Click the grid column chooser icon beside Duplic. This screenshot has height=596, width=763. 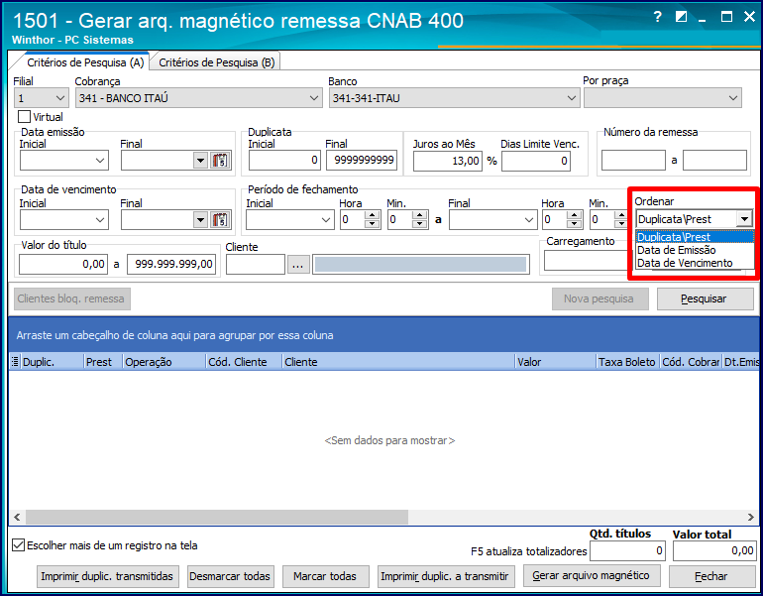tap(15, 361)
